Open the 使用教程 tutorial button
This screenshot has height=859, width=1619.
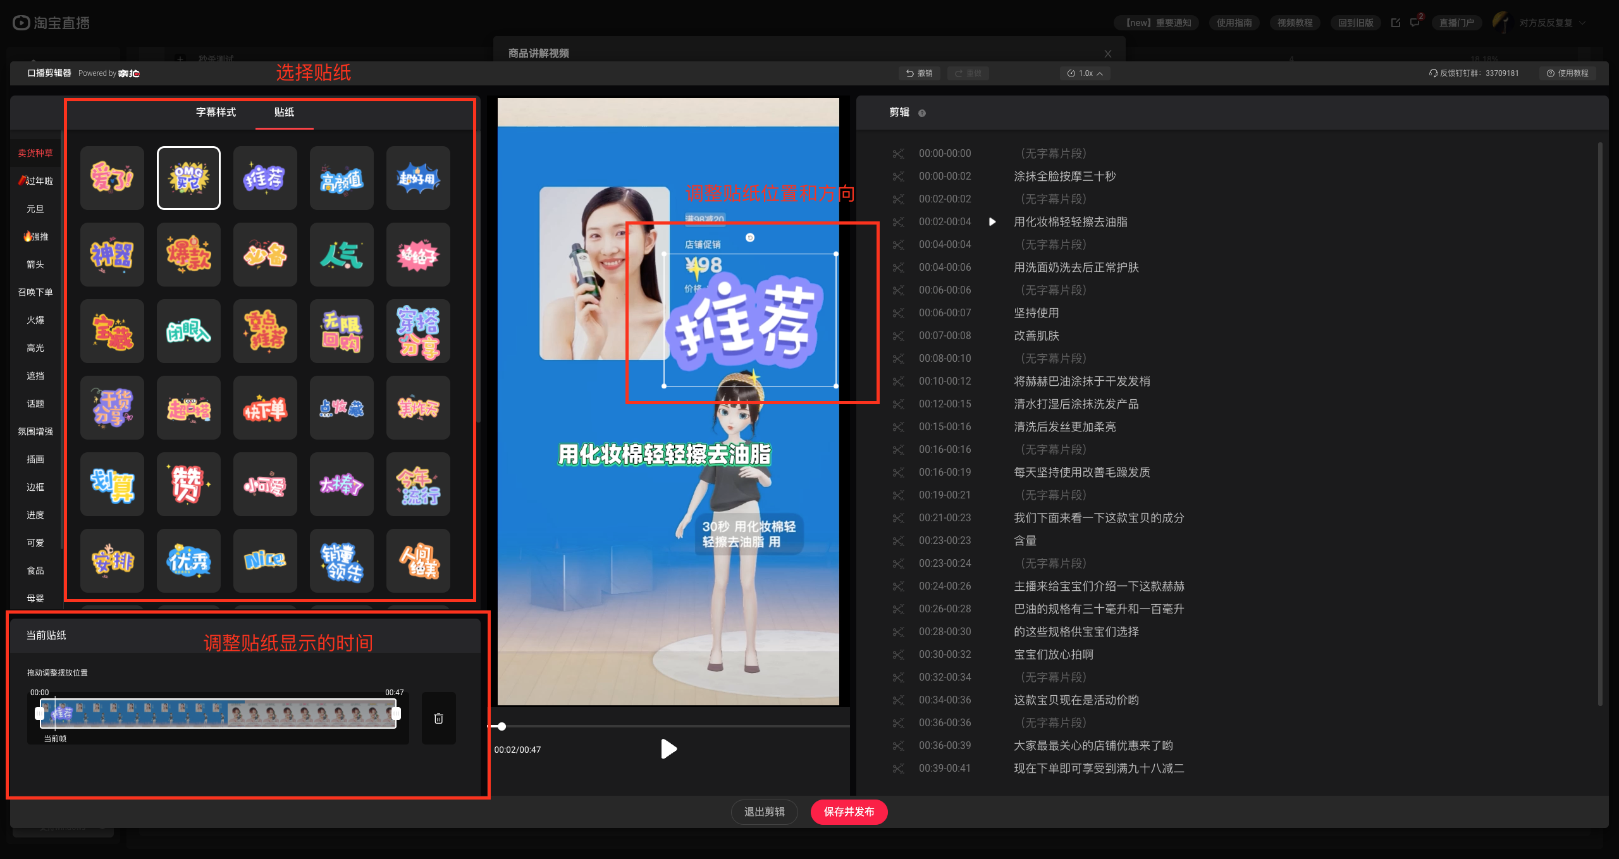tap(1567, 73)
